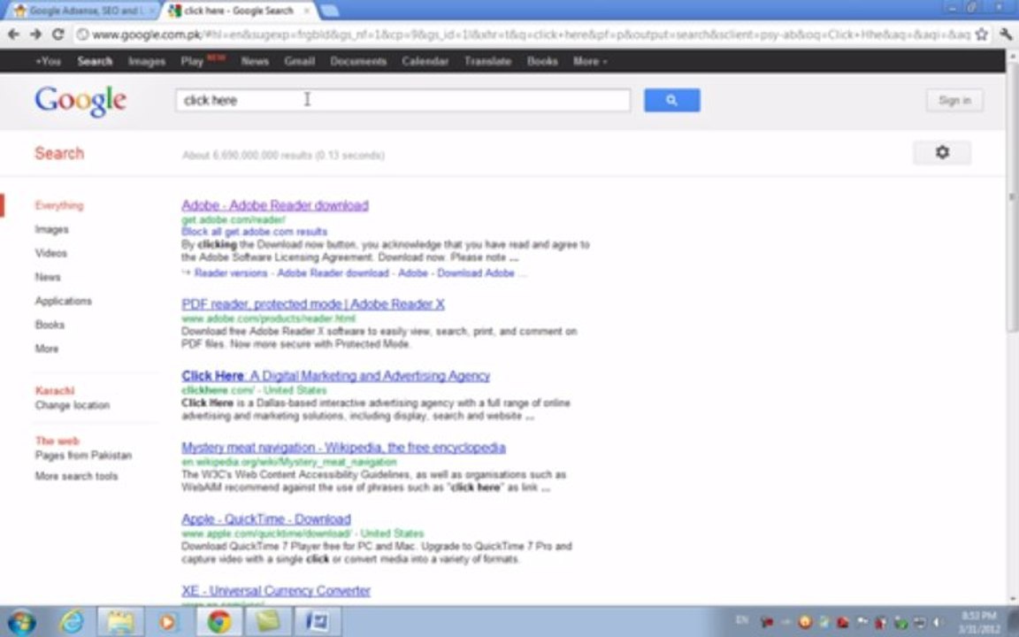Open Calendar in the Google bar

(425, 61)
